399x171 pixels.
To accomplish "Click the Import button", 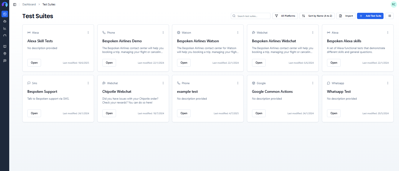I will 346,16.
